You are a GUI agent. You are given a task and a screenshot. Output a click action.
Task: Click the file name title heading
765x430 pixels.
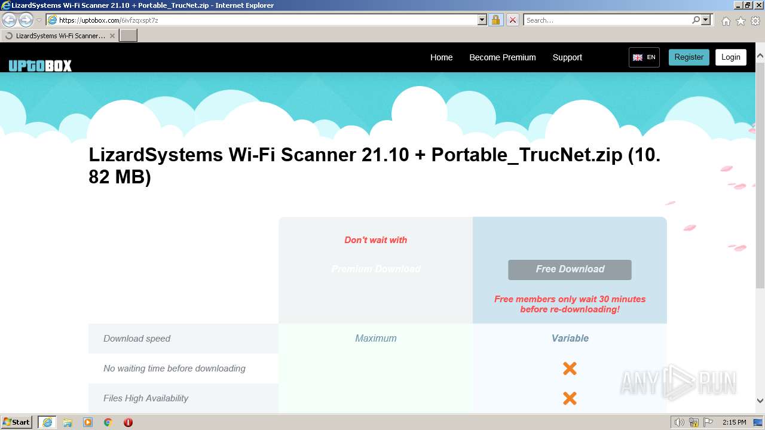click(375, 165)
